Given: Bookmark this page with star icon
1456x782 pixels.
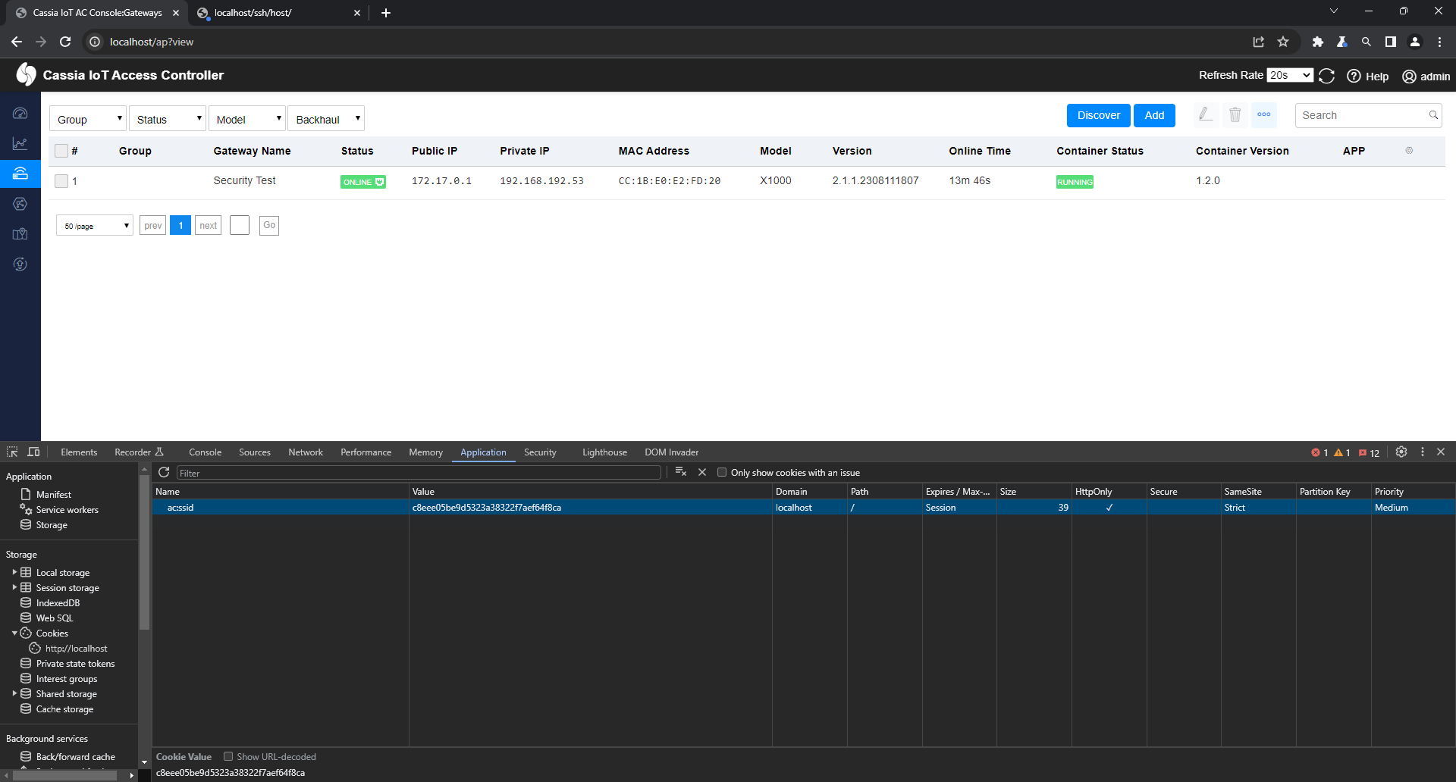Looking at the screenshot, I should tap(1283, 42).
